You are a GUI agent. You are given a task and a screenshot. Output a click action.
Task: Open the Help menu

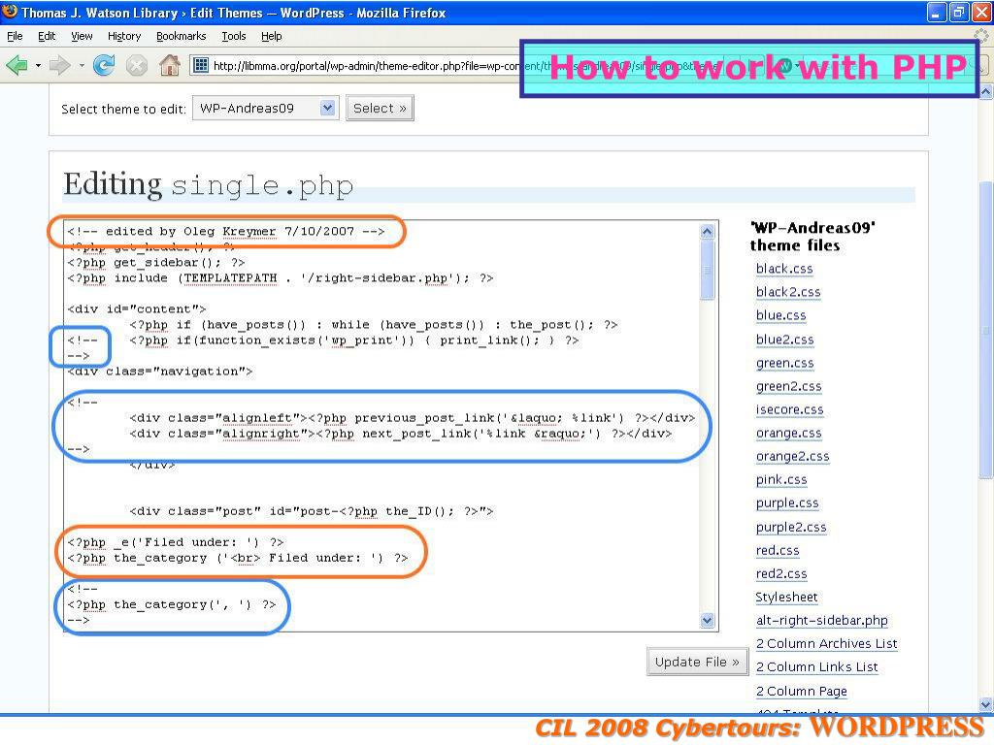click(x=272, y=36)
